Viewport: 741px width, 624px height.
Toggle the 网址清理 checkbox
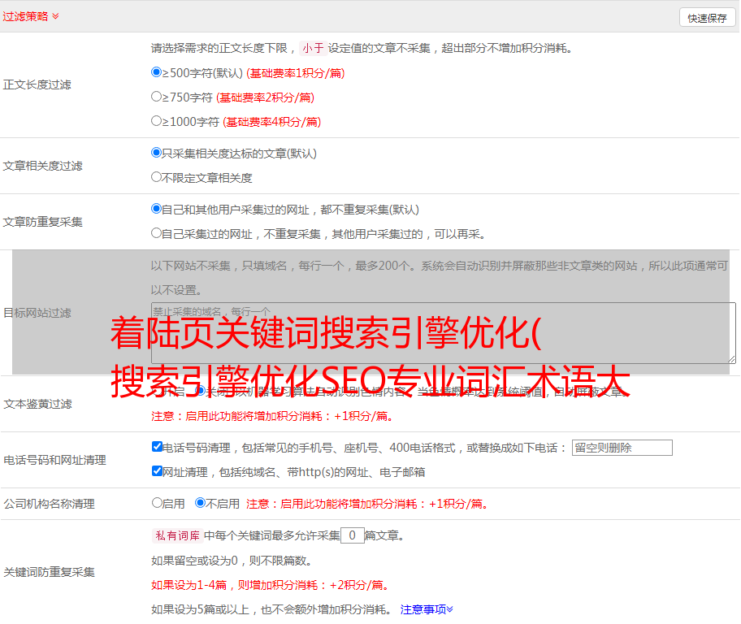[158, 471]
